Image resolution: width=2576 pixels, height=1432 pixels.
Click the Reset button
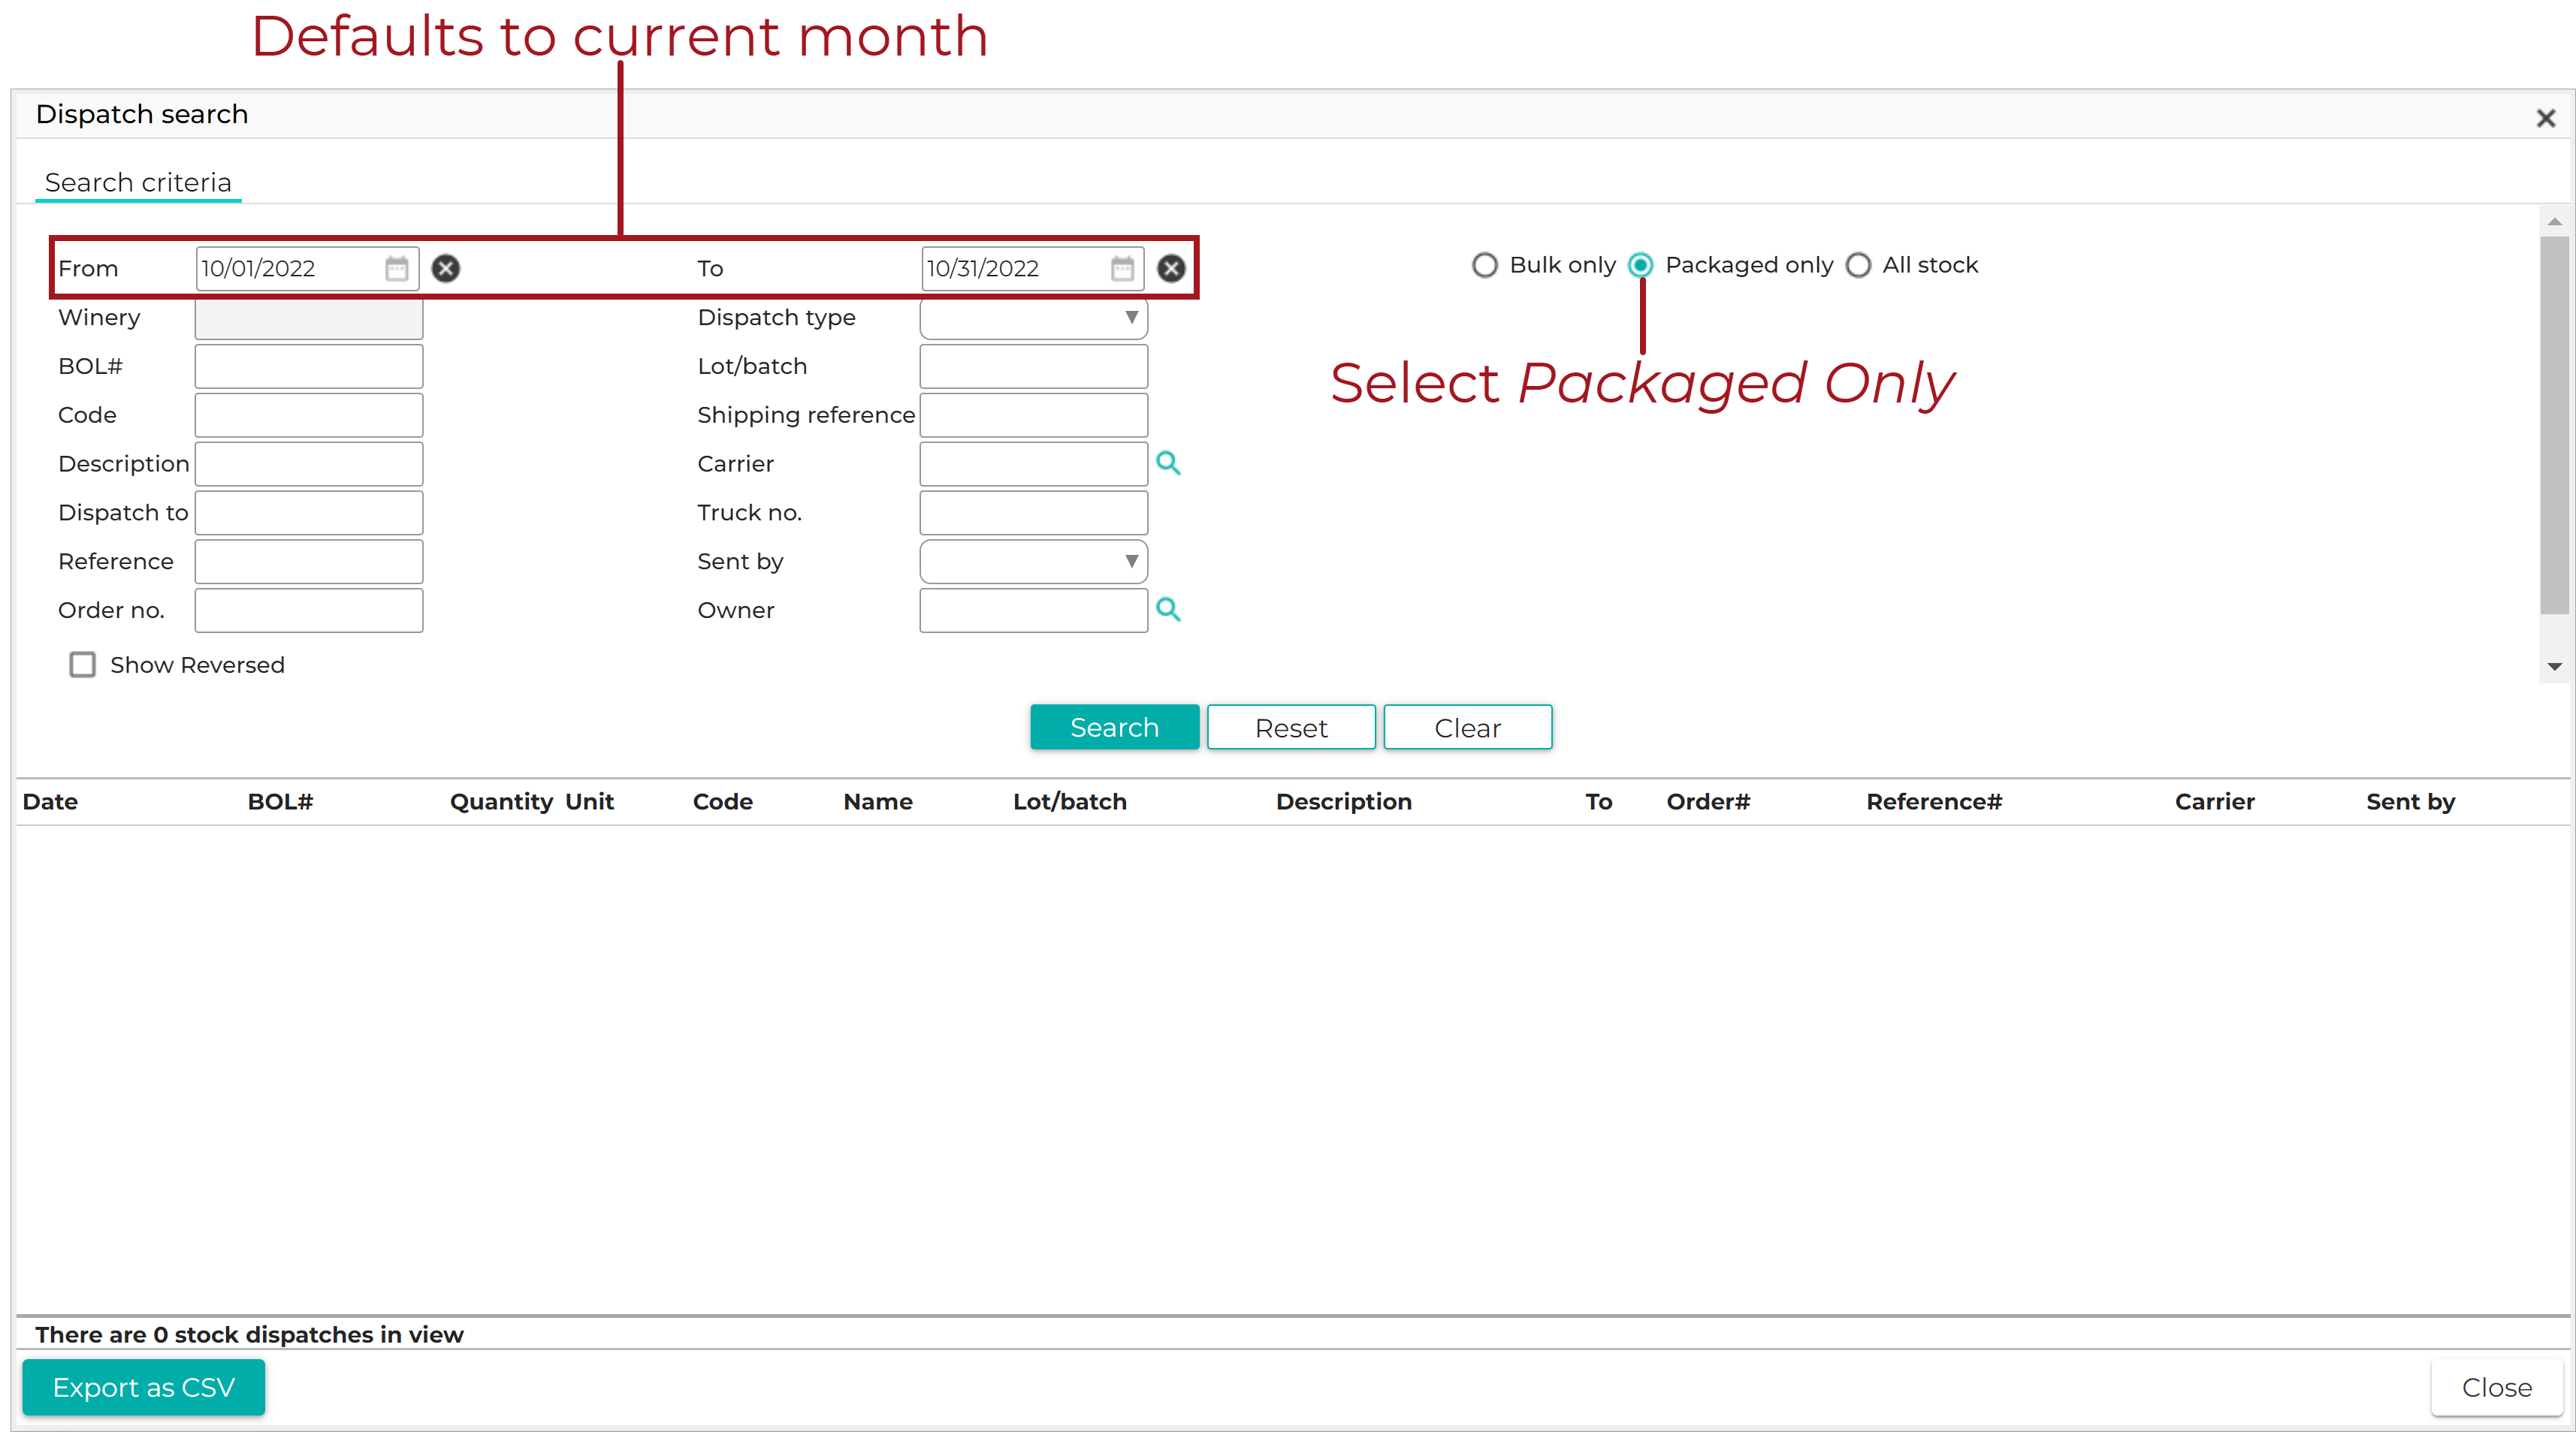1291,726
